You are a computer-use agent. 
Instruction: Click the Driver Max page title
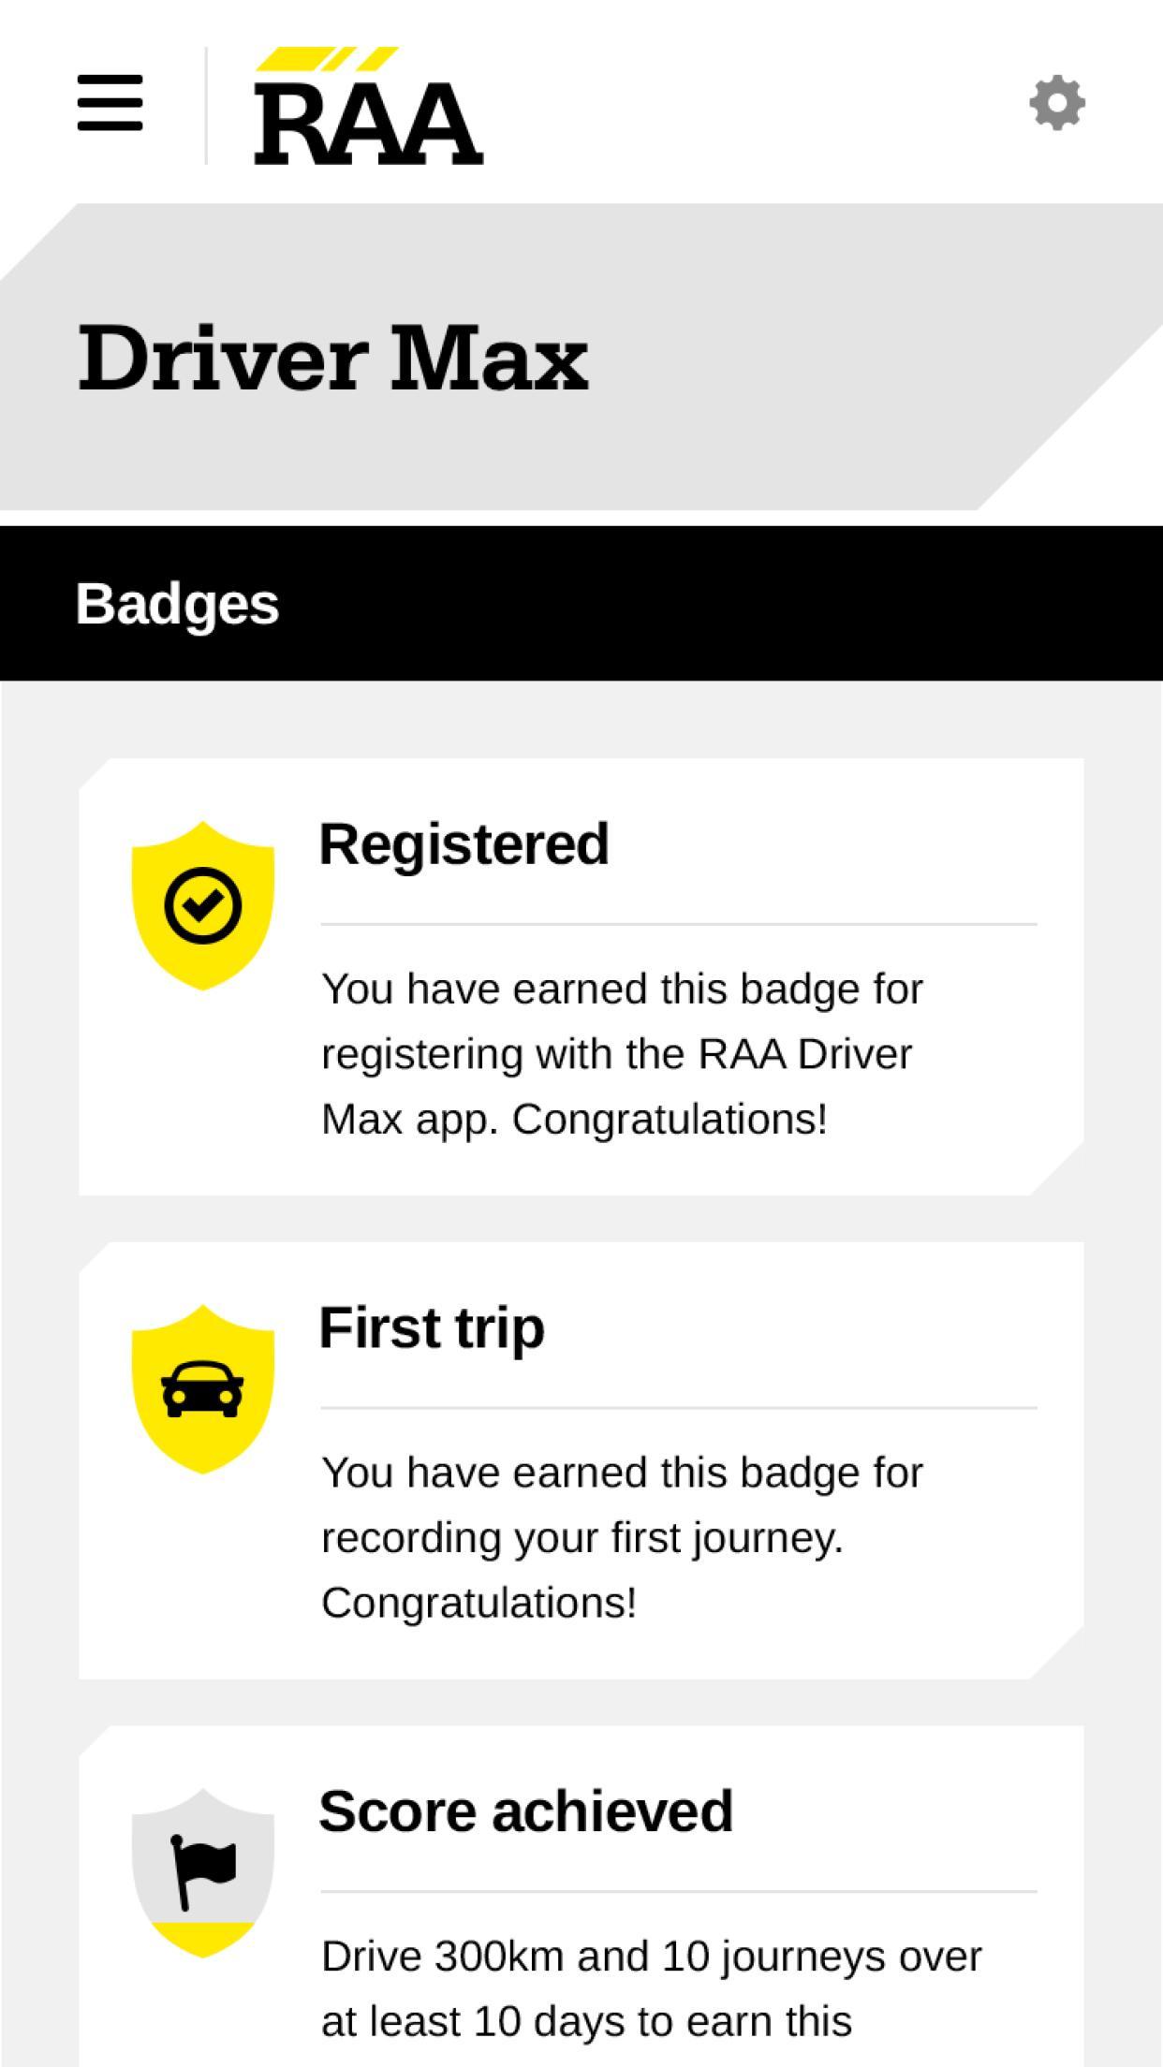333,359
